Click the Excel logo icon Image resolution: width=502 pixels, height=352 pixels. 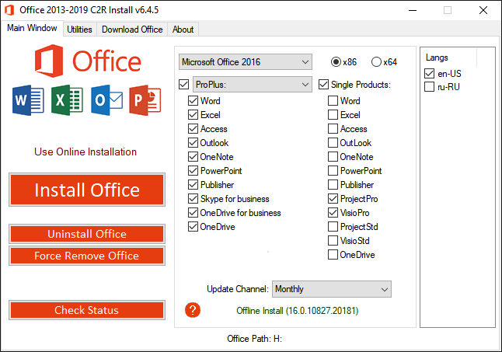tap(68, 100)
